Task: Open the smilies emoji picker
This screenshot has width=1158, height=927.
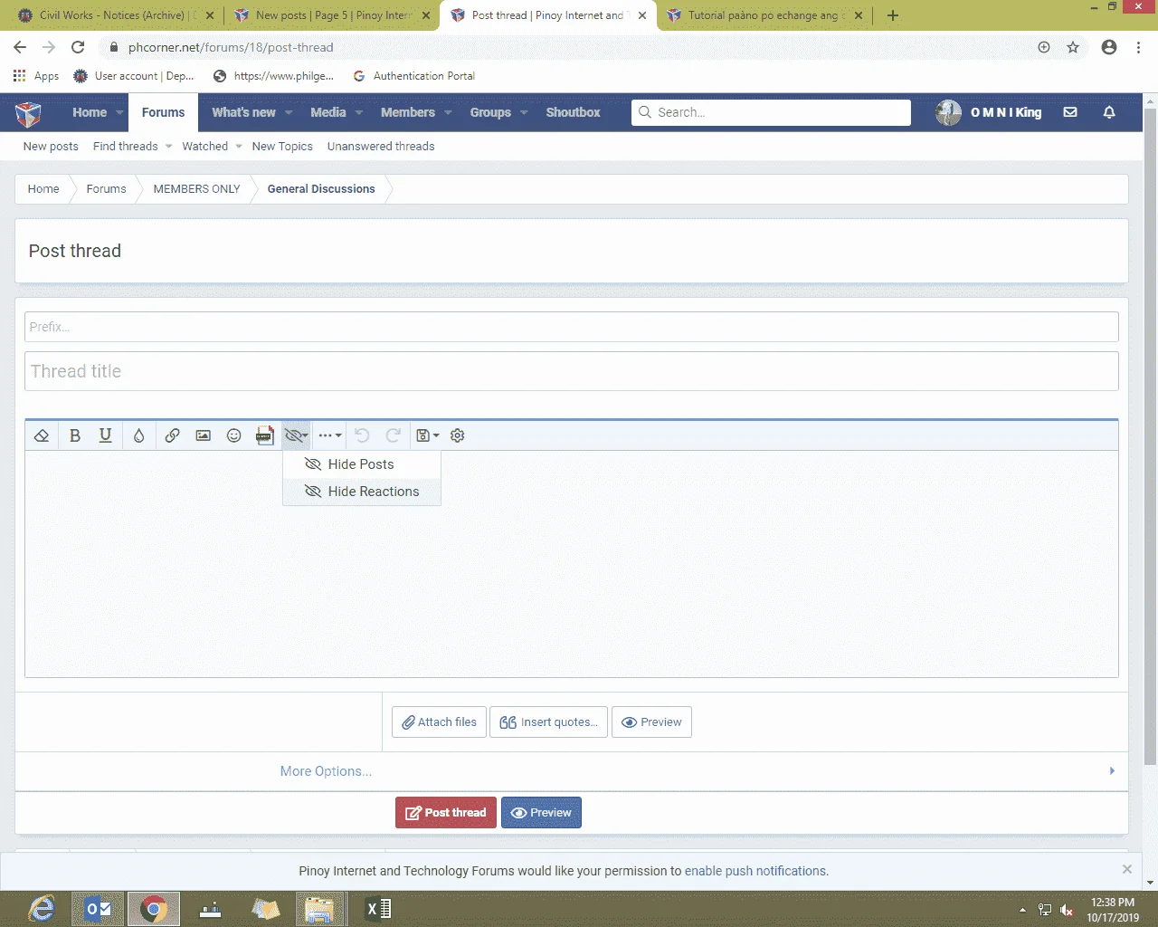Action: pyautogui.click(x=233, y=435)
